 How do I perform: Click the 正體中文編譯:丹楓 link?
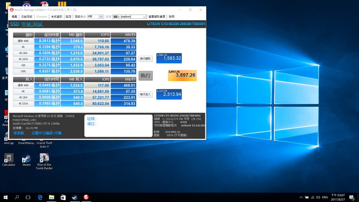(47, 133)
